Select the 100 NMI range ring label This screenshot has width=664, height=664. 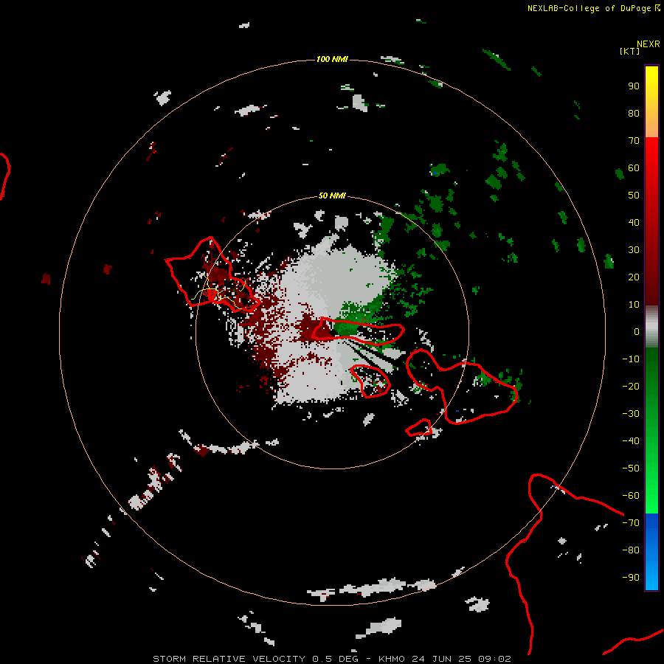(332, 59)
